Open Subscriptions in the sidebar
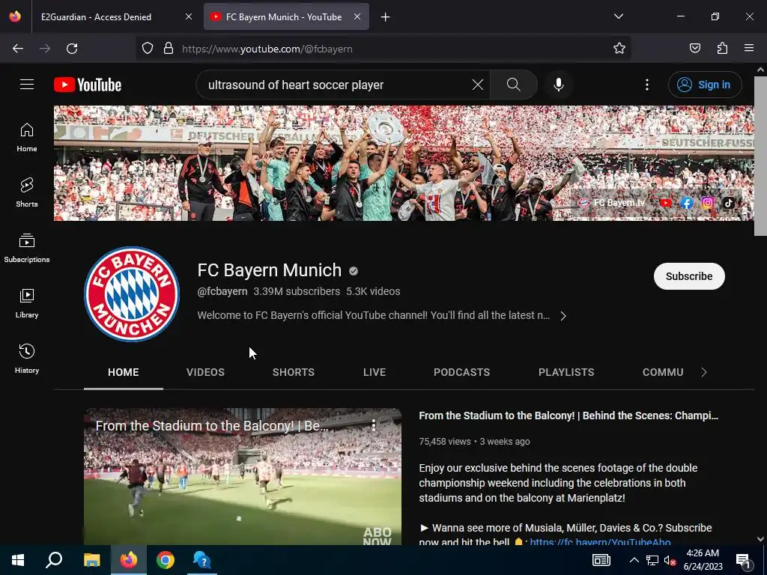 click(27, 248)
